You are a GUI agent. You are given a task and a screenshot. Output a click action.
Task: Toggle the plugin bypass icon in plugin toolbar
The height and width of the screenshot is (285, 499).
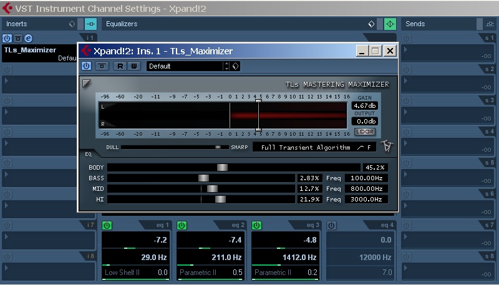tap(102, 66)
